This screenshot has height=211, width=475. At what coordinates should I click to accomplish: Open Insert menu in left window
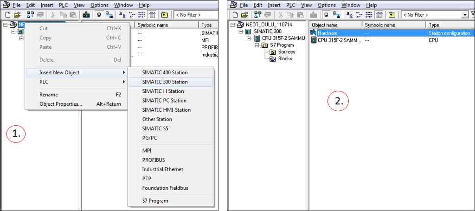pos(47,5)
